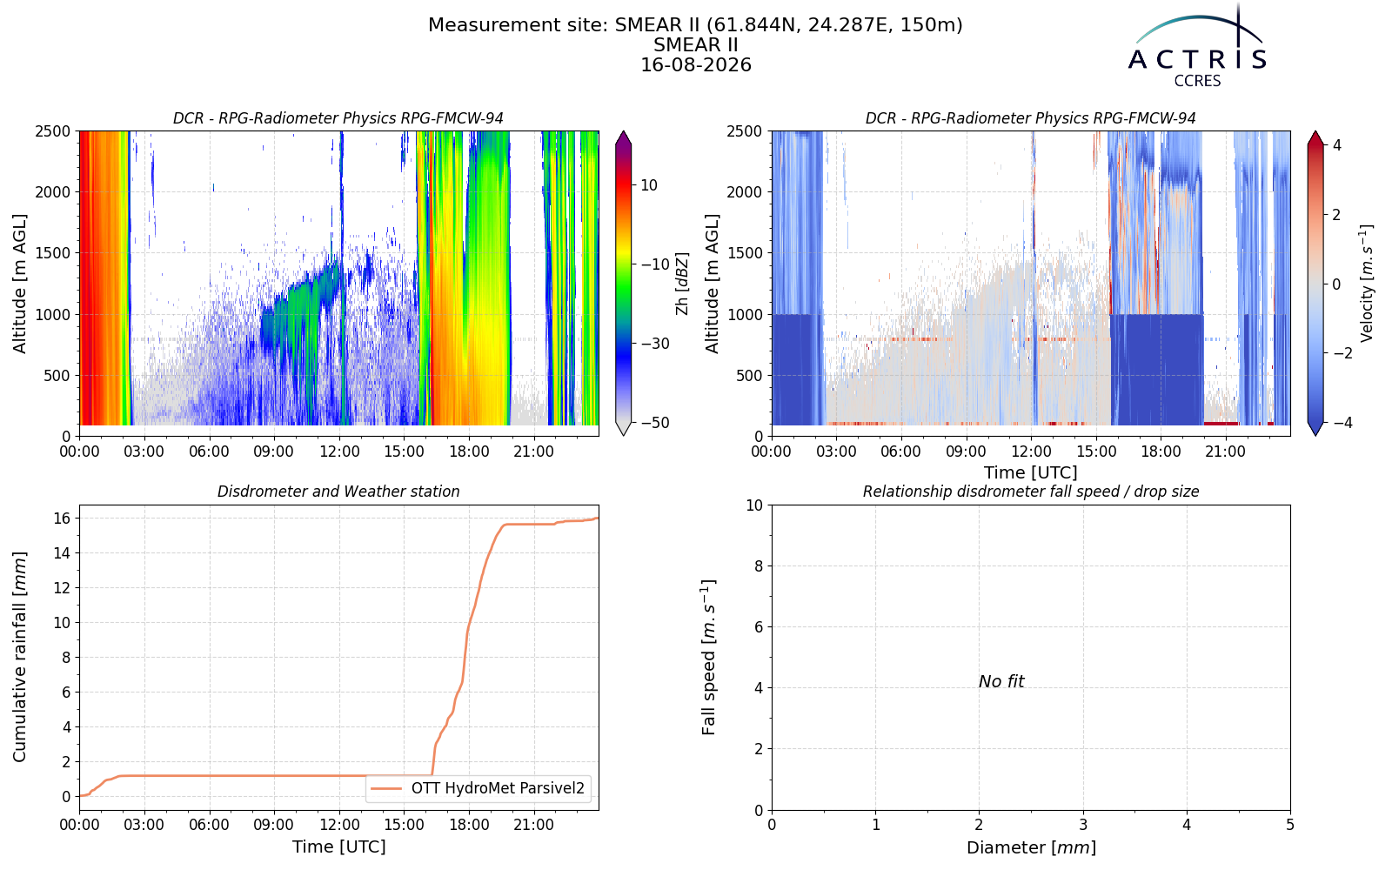Click the "2500" altitude tick on the velocity plot

click(x=745, y=131)
